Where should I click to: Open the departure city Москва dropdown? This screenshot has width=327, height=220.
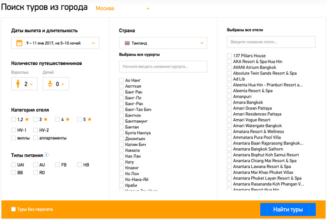click(122, 8)
